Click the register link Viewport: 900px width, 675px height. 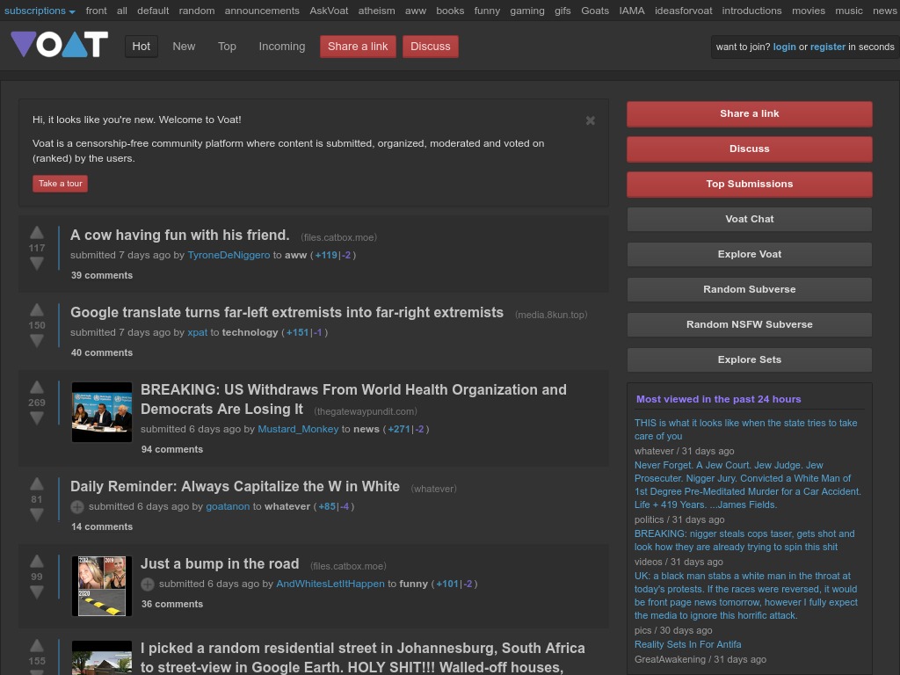[x=827, y=47]
